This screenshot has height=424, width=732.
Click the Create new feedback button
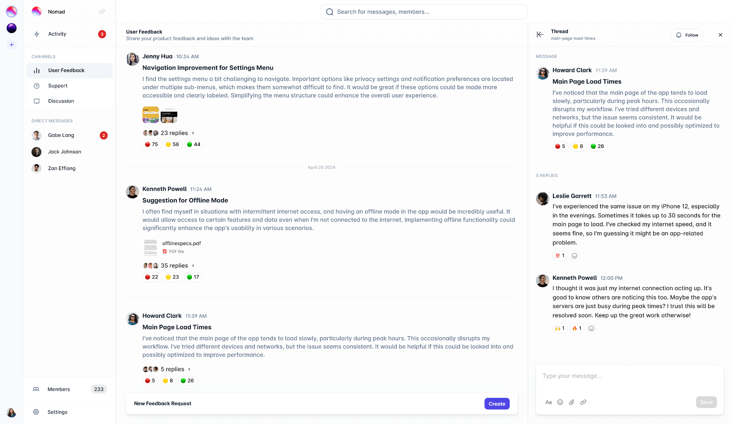pyautogui.click(x=496, y=403)
